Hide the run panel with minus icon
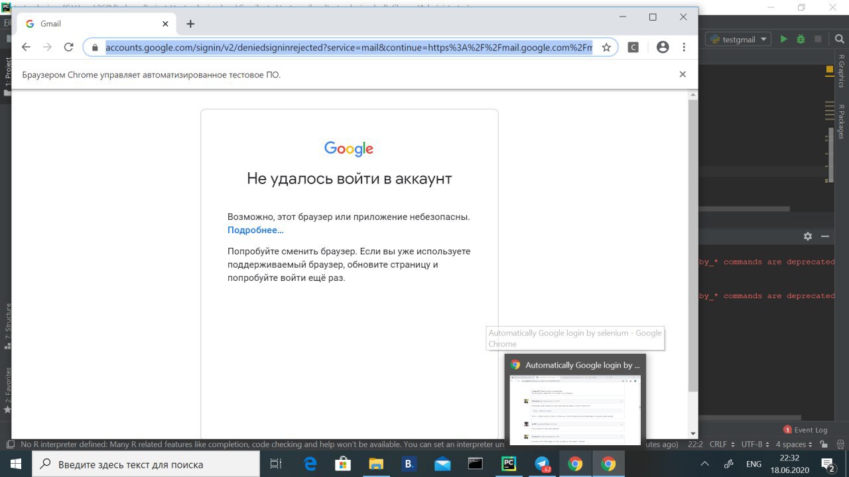849x477 pixels. click(x=825, y=237)
